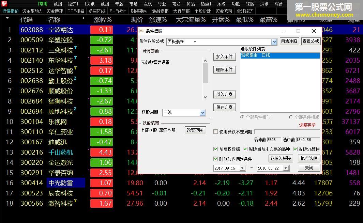Switch to 多空阵线 tab

point(97,11)
